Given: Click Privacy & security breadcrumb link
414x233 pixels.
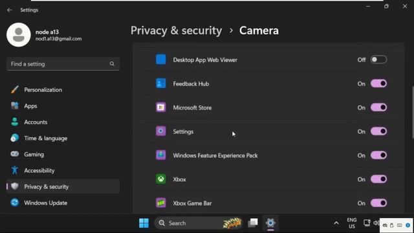Looking at the screenshot, I should [x=176, y=30].
